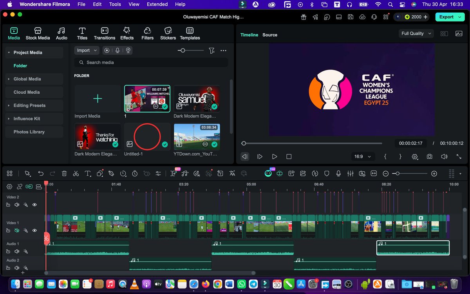Open the 16:9 aspect ratio dropdown
This screenshot has height=294, width=470.
click(362, 156)
